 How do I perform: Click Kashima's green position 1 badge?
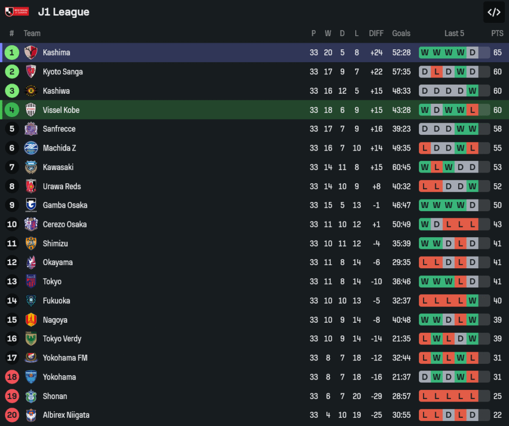pos(12,52)
